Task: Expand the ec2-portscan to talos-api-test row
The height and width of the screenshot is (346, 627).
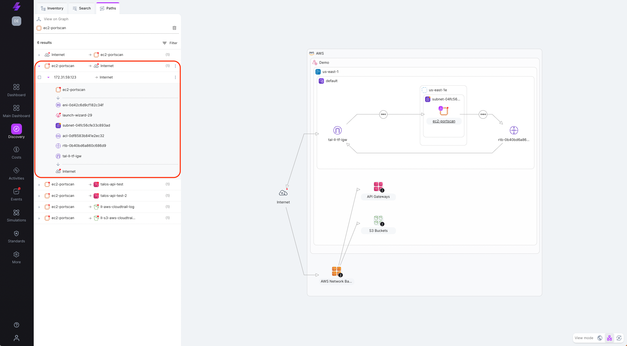Action: coord(39,185)
